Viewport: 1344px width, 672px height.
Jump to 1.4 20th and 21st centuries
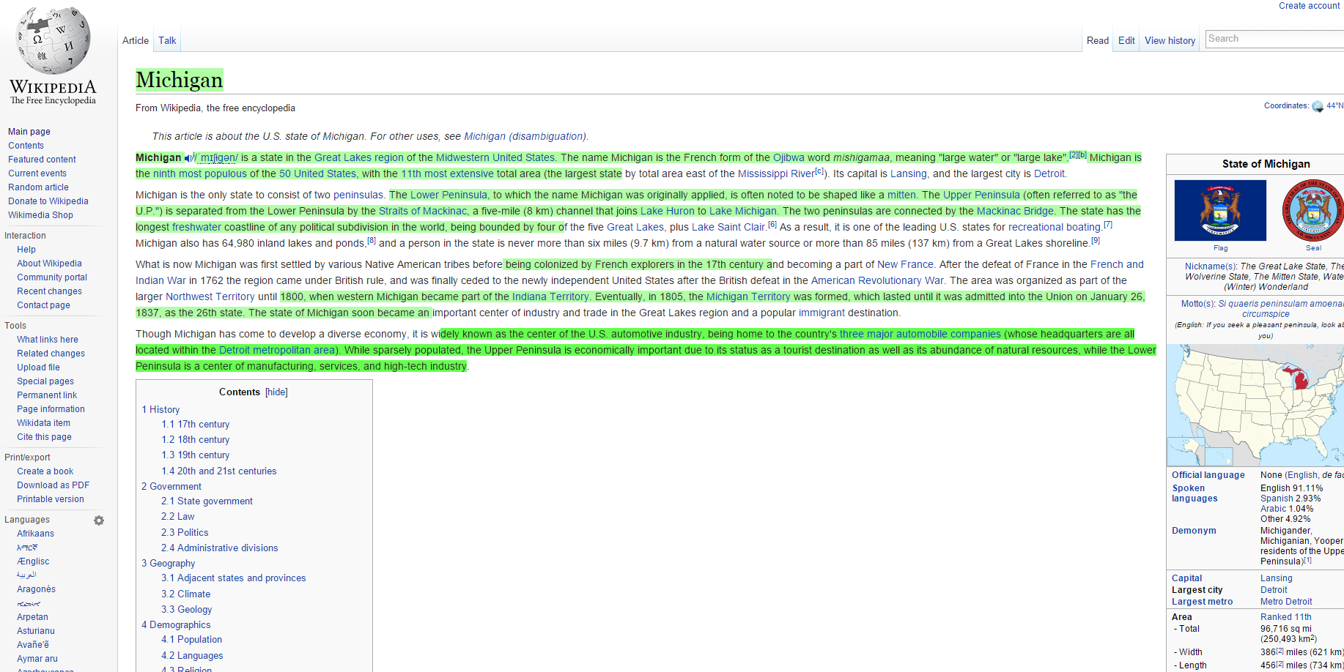click(x=219, y=471)
